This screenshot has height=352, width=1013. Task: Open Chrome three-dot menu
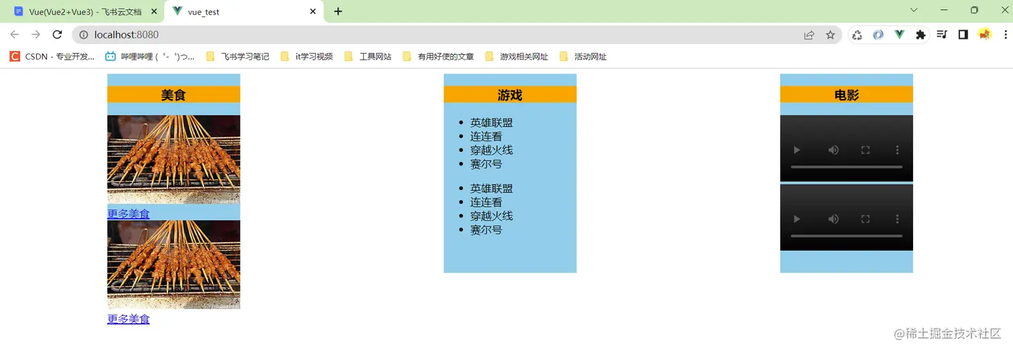coord(1005,35)
